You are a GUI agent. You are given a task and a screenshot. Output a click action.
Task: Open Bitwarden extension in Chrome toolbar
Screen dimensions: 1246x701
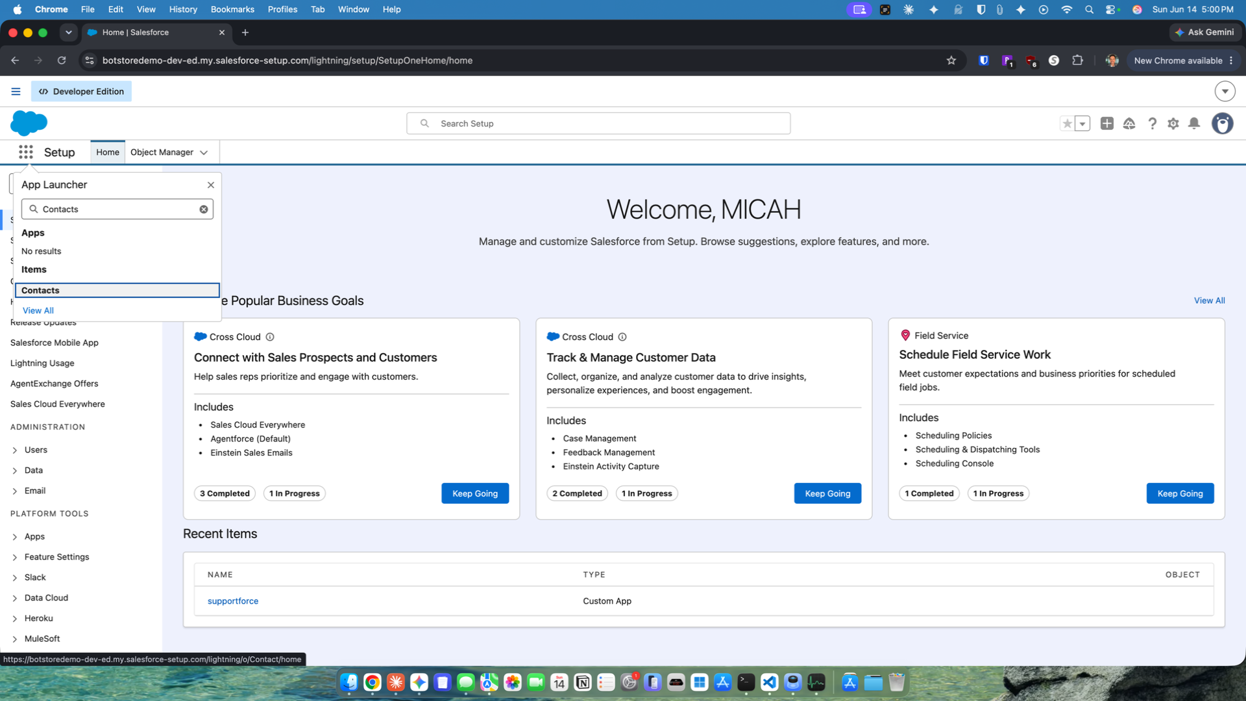click(984, 60)
